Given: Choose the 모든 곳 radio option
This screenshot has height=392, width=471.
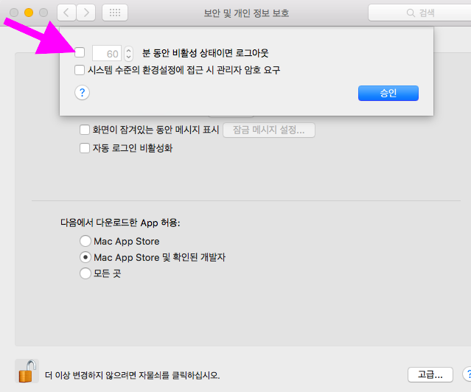Looking at the screenshot, I should tap(86, 273).
